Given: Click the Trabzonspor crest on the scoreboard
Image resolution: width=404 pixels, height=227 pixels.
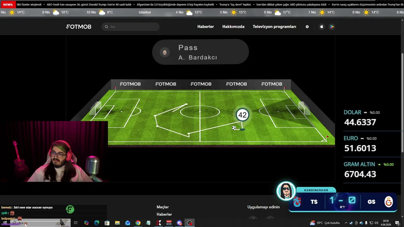Looking at the screenshot, I should click(x=297, y=202).
